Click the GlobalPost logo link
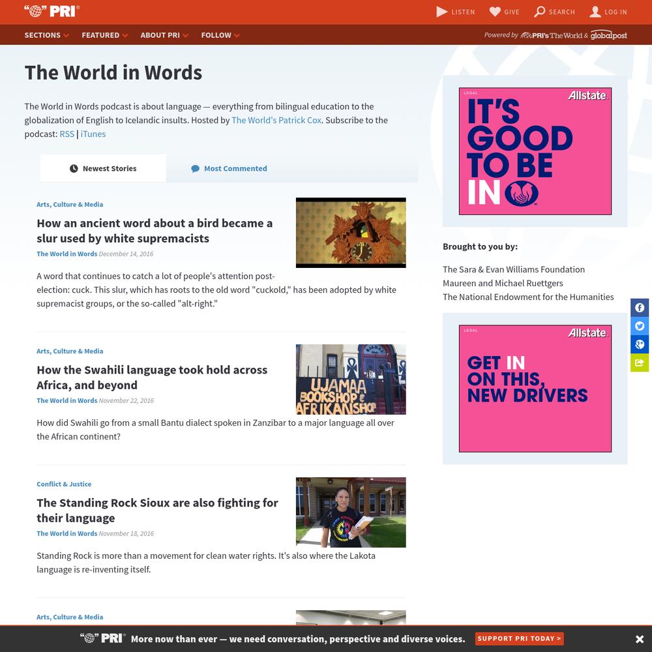 point(609,35)
